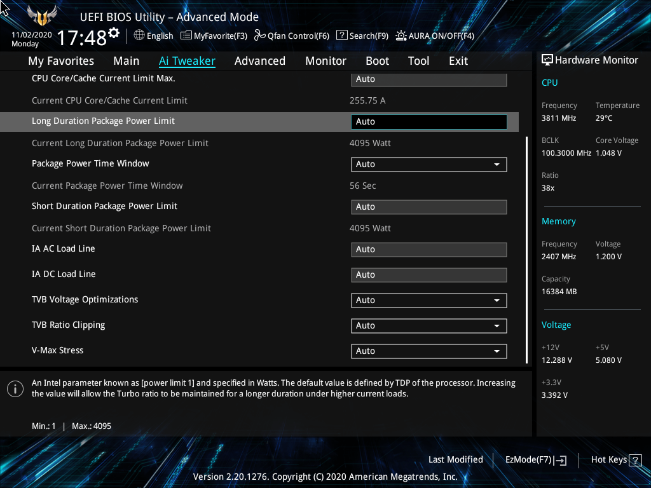Image resolution: width=651 pixels, height=488 pixels.
Task: Click the settings gear next to the clock
Action: pos(114,32)
